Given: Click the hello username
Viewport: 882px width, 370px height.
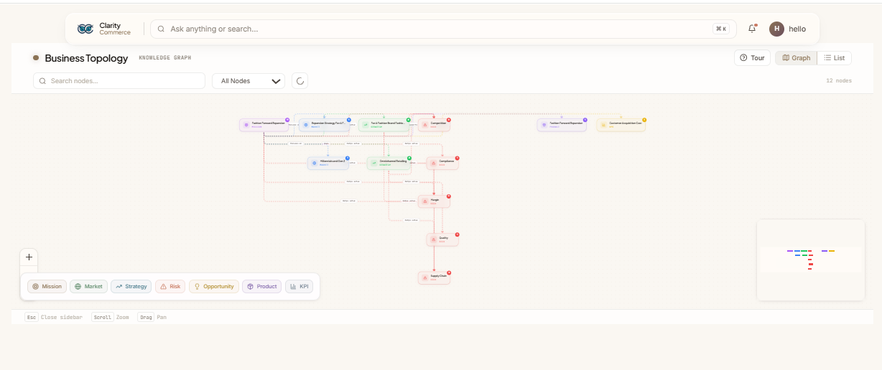Looking at the screenshot, I should pos(797,29).
